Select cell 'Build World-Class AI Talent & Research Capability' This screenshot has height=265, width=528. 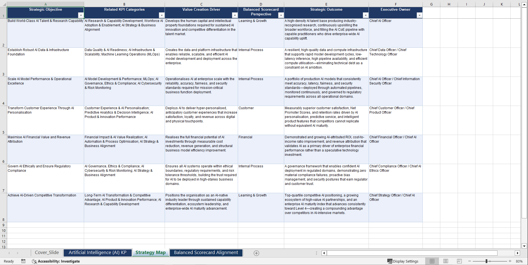[45, 33]
